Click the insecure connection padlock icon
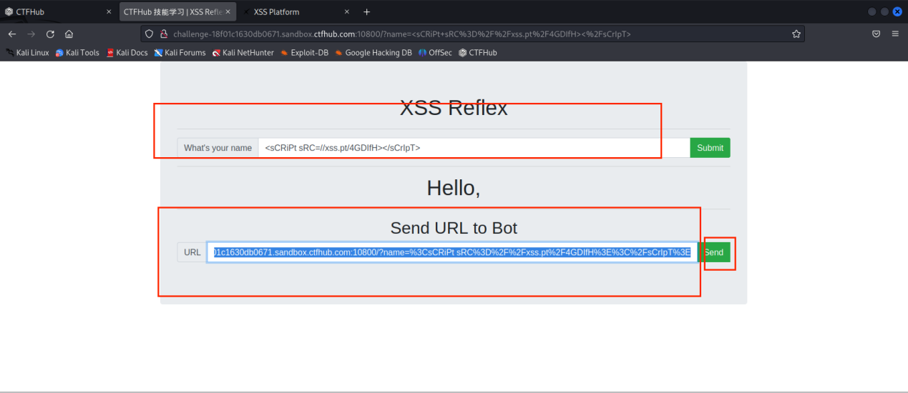 click(163, 34)
